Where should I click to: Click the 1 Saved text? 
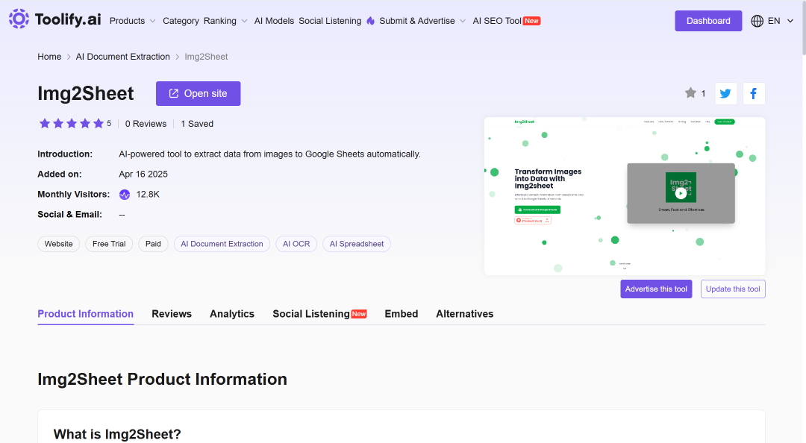click(197, 124)
